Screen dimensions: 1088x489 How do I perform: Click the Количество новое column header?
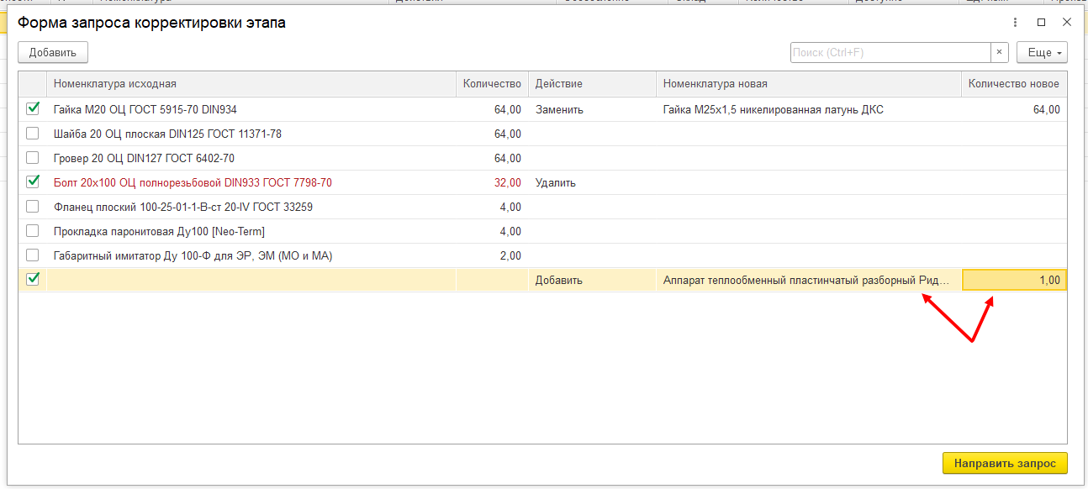click(1014, 84)
